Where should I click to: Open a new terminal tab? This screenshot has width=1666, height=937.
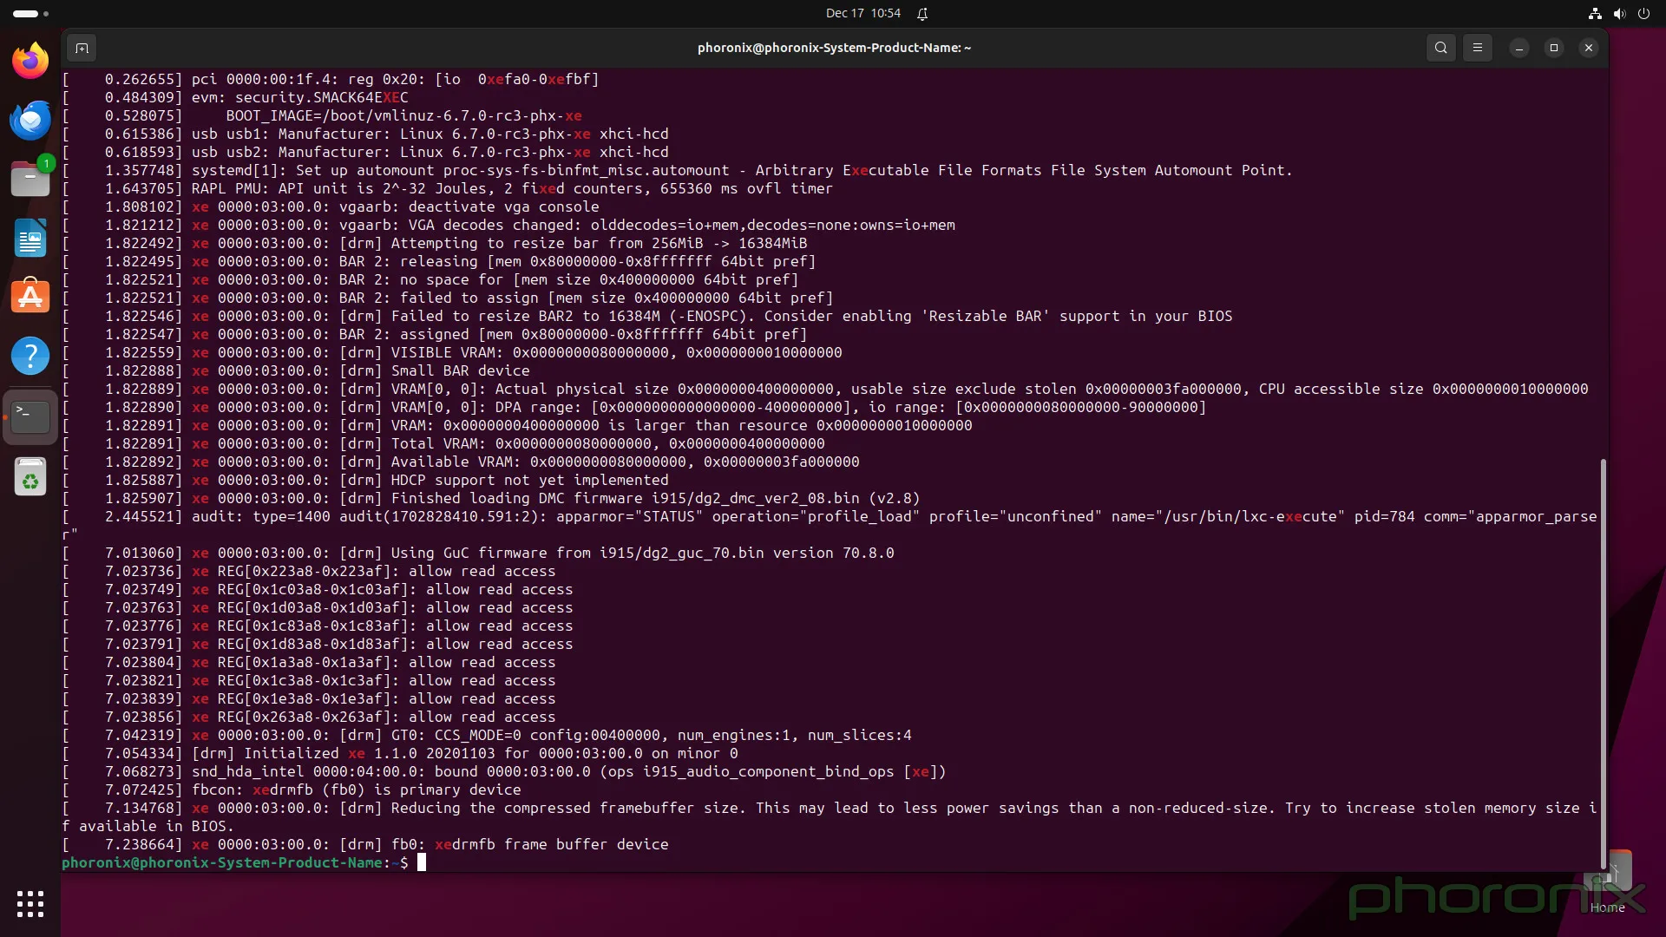point(82,48)
